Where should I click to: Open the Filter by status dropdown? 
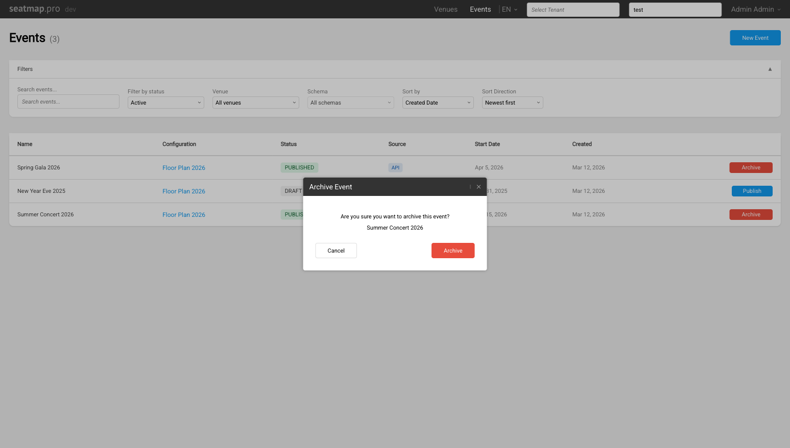[165, 102]
